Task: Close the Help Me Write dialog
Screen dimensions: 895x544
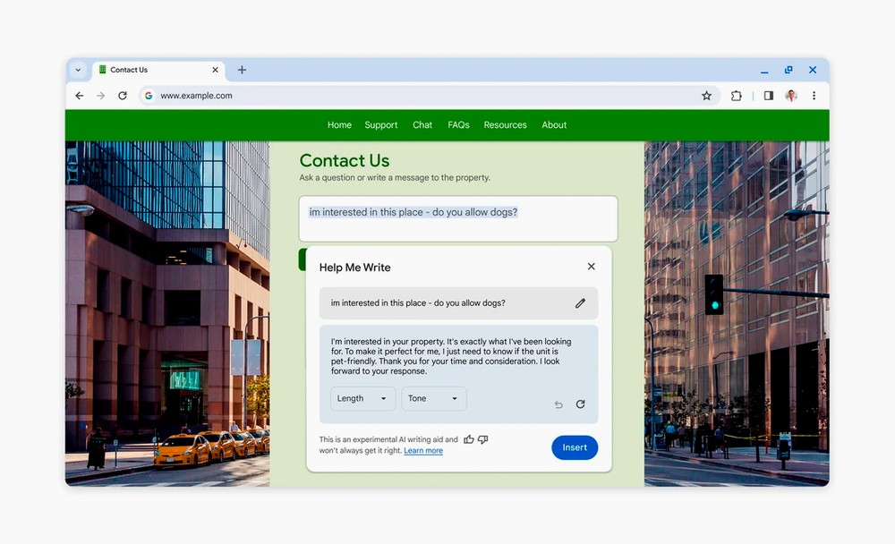Action: (x=591, y=267)
